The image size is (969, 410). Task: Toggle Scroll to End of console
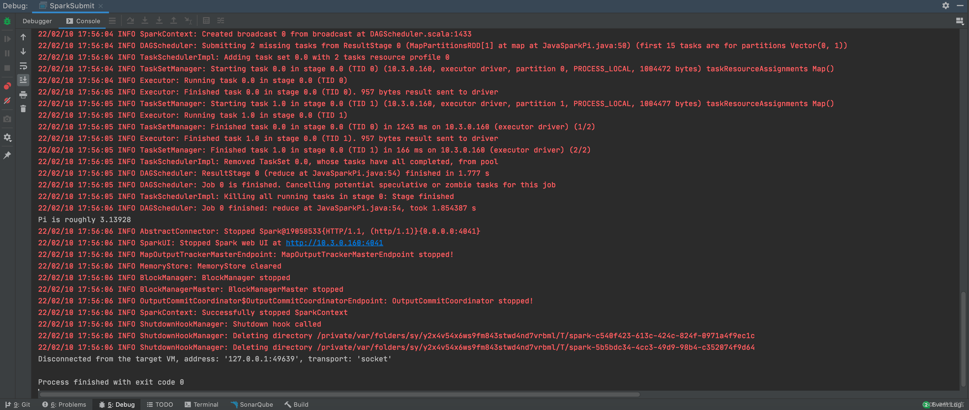23,80
